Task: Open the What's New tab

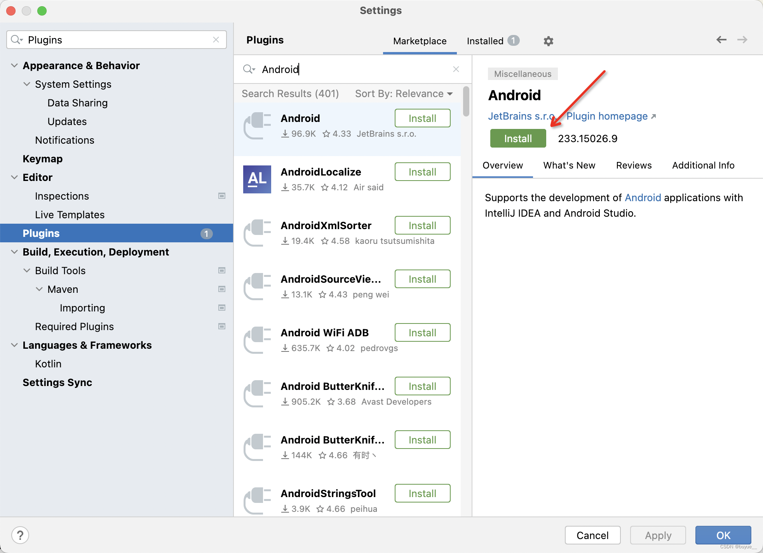Action: pos(569,165)
